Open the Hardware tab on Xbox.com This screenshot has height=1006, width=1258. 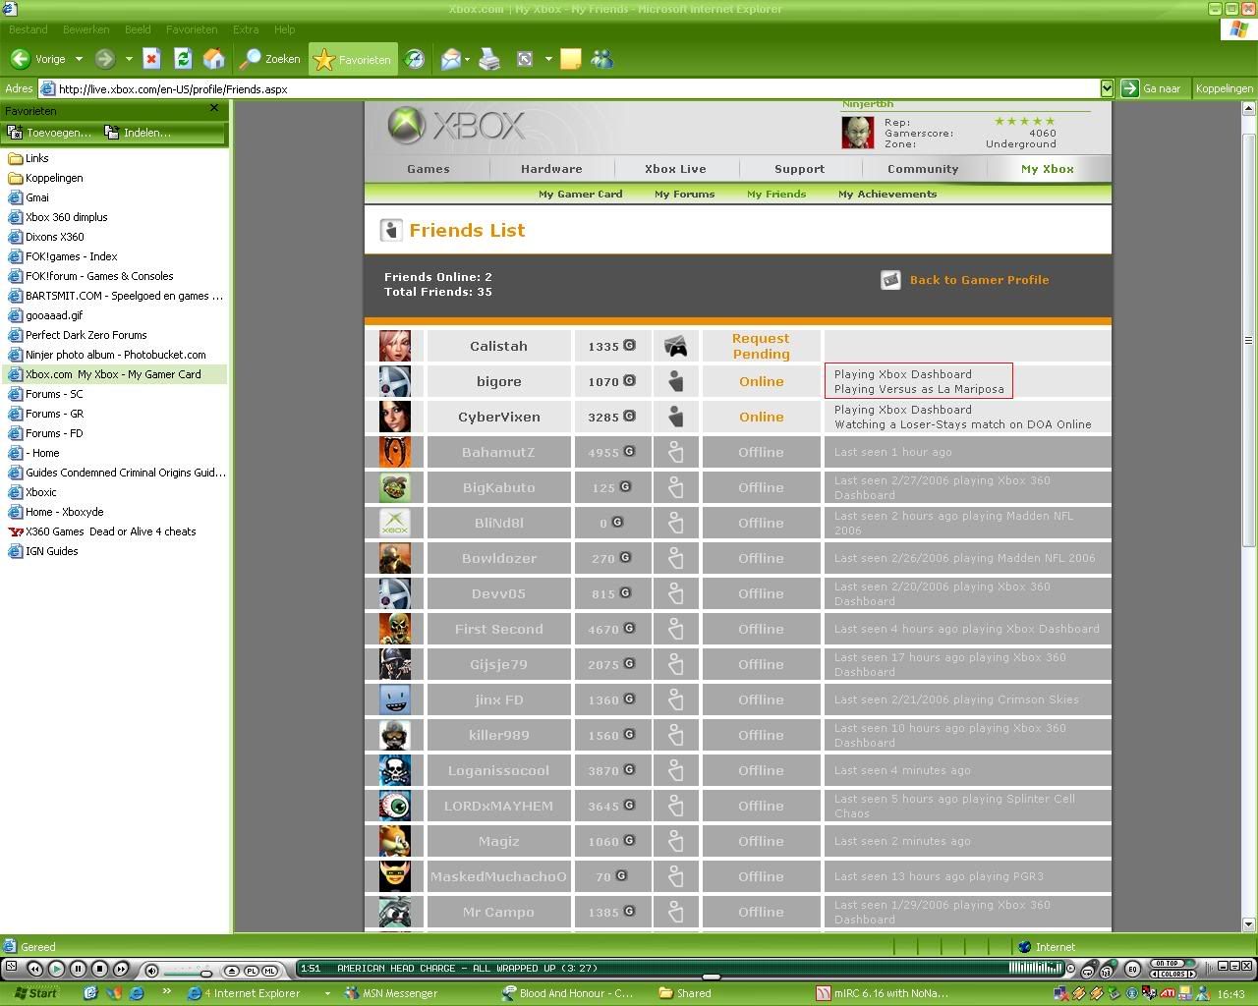[551, 169]
